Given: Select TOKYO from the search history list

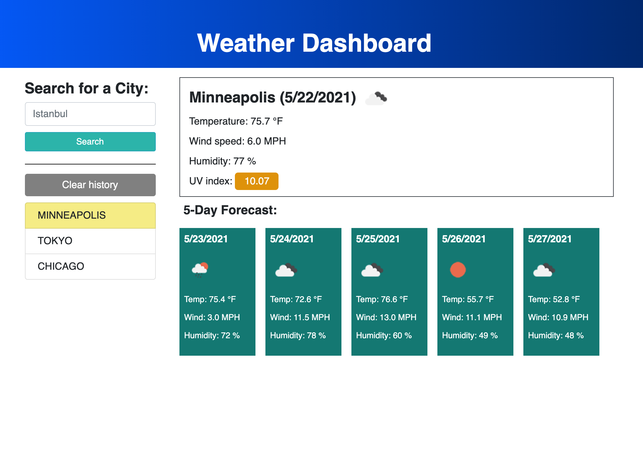Looking at the screenshot, I should (90, 241).
